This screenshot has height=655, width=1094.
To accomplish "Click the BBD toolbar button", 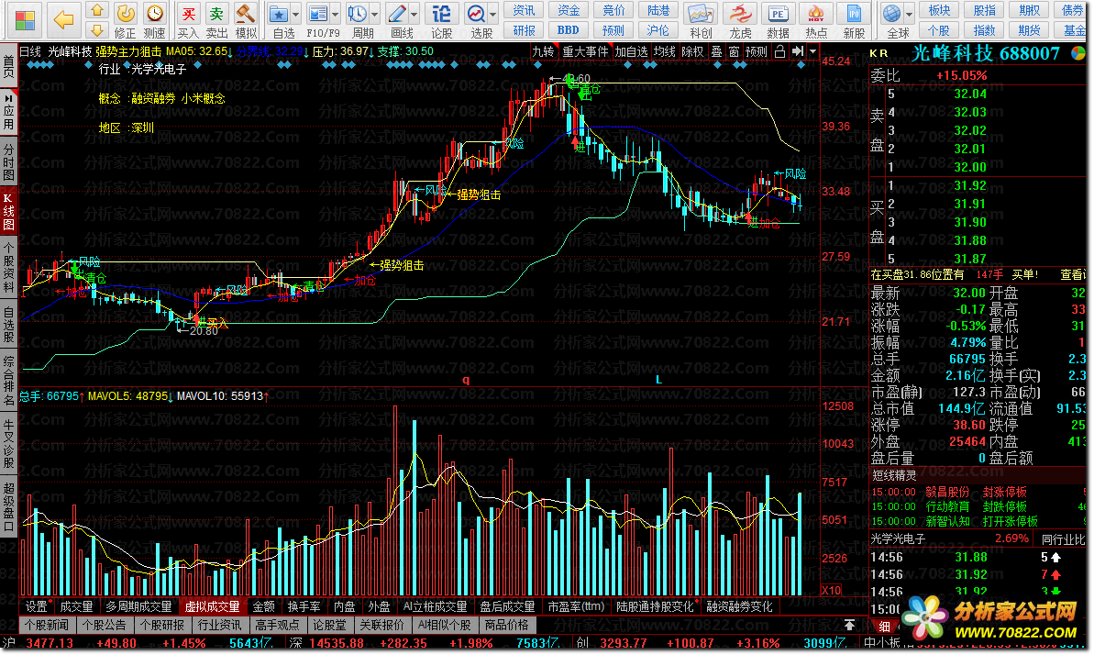I will (568, 30).
